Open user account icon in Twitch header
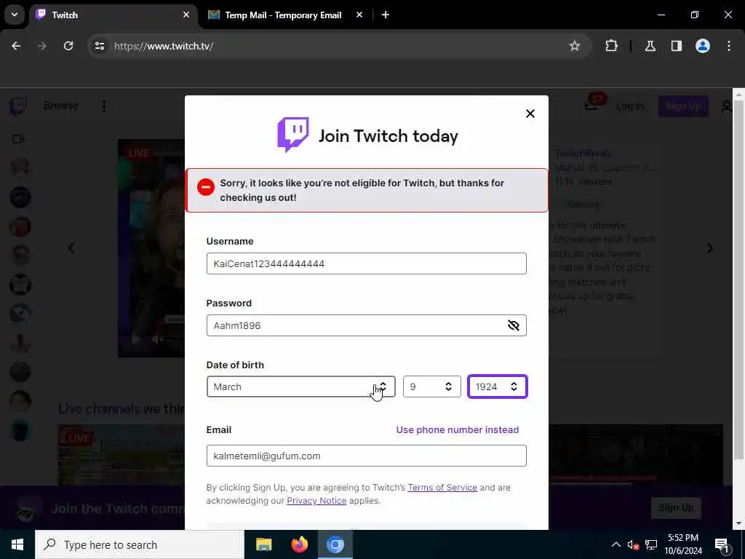Screen dimensions: 745x559 (727, 106)
